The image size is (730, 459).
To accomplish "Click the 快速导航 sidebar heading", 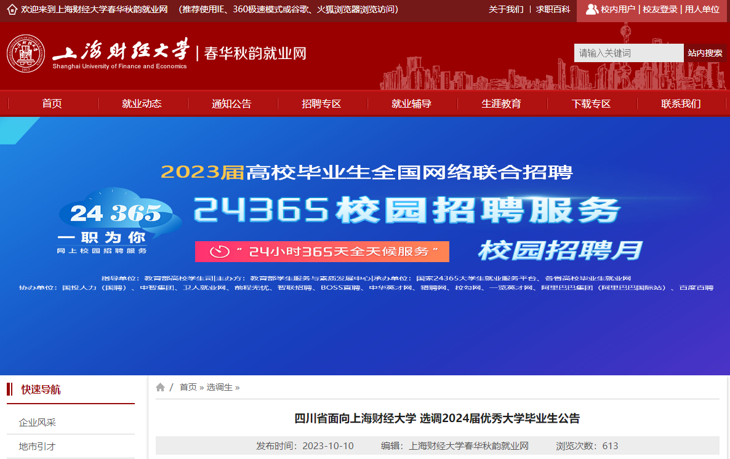I will (41, 389).
